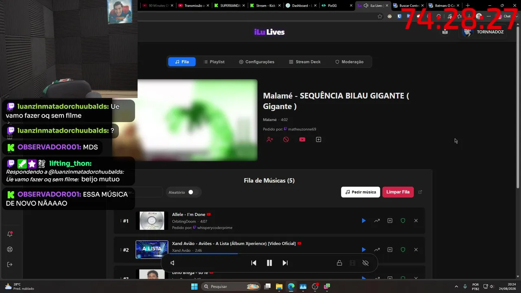Remove the requester of the Malamé song
This screenshot has height=293, width=521.
[269, 140]
